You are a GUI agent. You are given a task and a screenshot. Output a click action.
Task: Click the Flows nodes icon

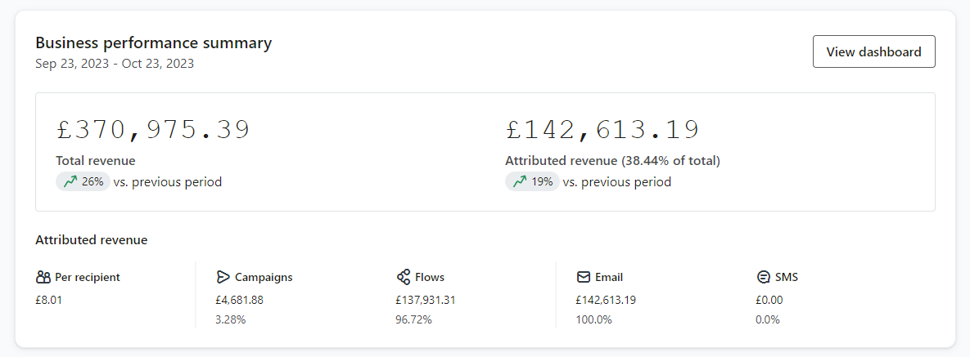point(404,277)
